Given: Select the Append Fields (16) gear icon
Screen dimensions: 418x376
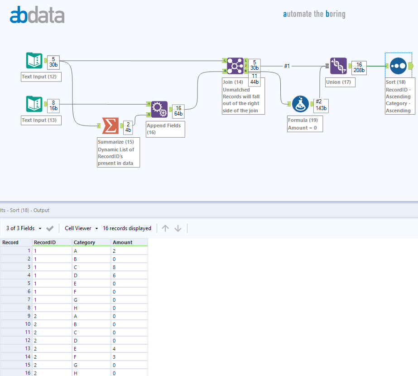Looking at the screenshot, I should pyautogui.click(x=159, y=109).
